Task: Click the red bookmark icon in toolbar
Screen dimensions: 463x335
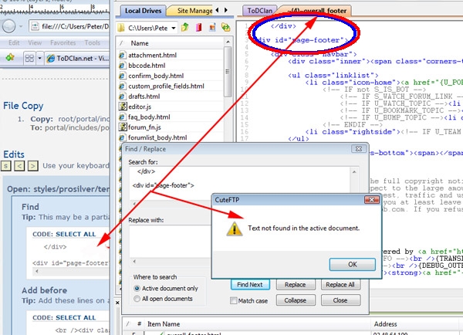Action: pos(199,28)
